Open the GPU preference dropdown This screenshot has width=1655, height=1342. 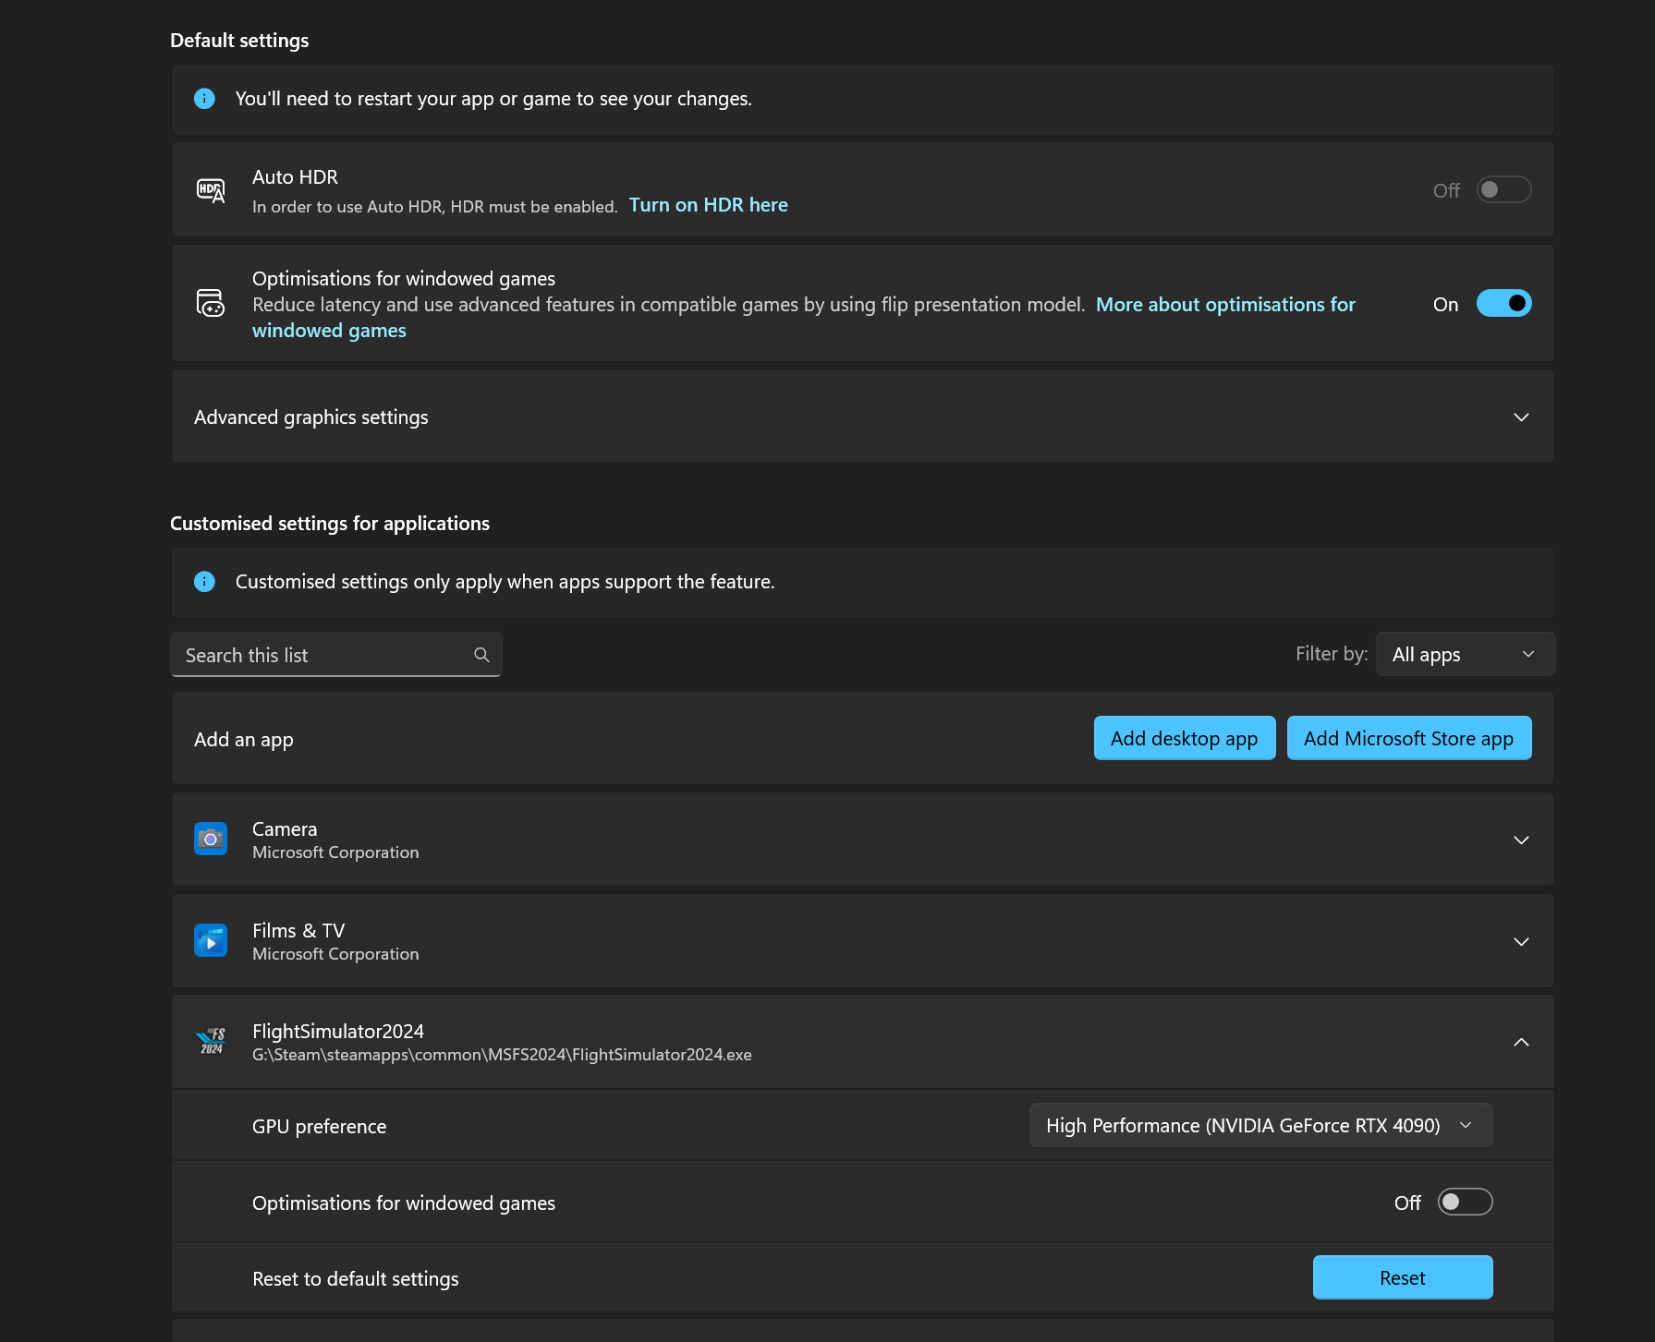point(1260,1125)
